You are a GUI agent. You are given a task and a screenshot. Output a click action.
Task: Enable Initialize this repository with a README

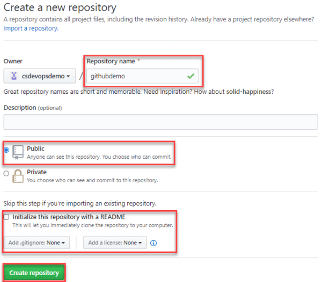coord(6,217)
